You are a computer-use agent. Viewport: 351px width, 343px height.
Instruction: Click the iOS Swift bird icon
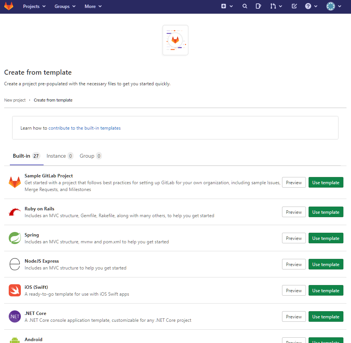point(15,290)
